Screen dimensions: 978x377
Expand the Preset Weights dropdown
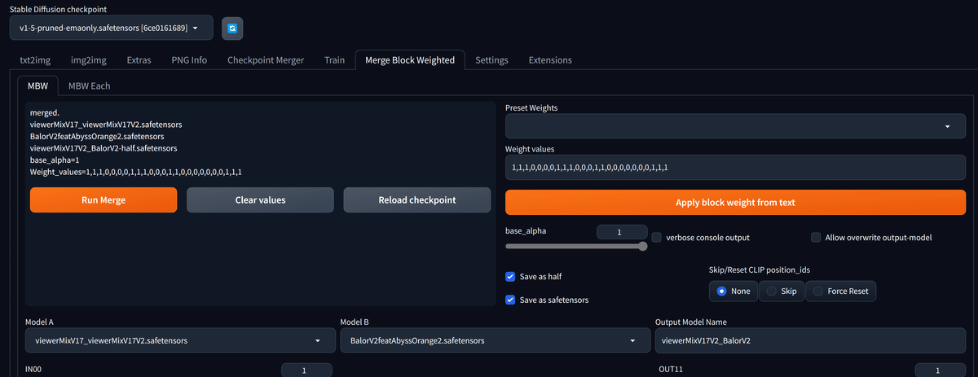coord(735,126)
